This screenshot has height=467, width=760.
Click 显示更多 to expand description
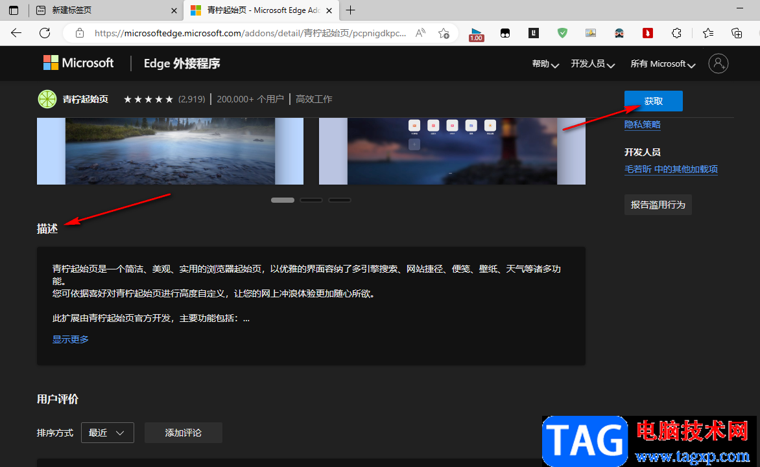(x=70, y=339)
